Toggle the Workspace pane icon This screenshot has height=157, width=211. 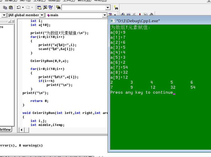point(39,7)
